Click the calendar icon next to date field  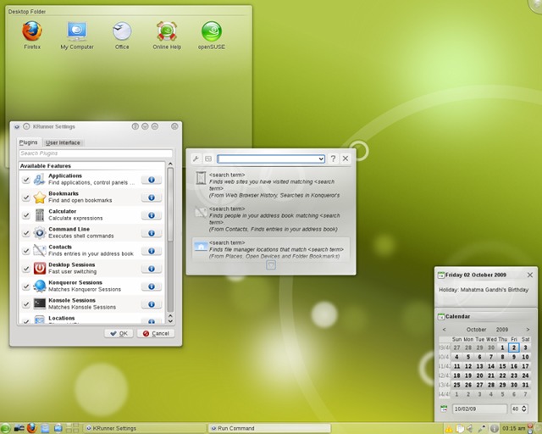(x=444, y=409)
